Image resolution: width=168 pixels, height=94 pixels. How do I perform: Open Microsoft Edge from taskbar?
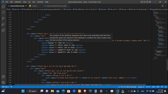click(x=63, y=91)
